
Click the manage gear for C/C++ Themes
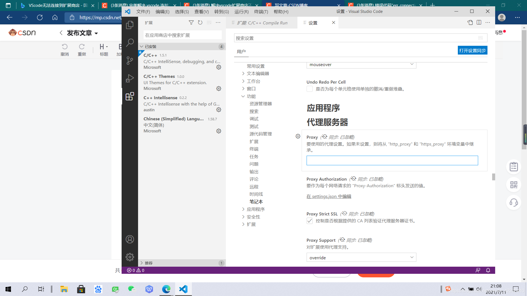pyautogui.click(x=218, y=89)
